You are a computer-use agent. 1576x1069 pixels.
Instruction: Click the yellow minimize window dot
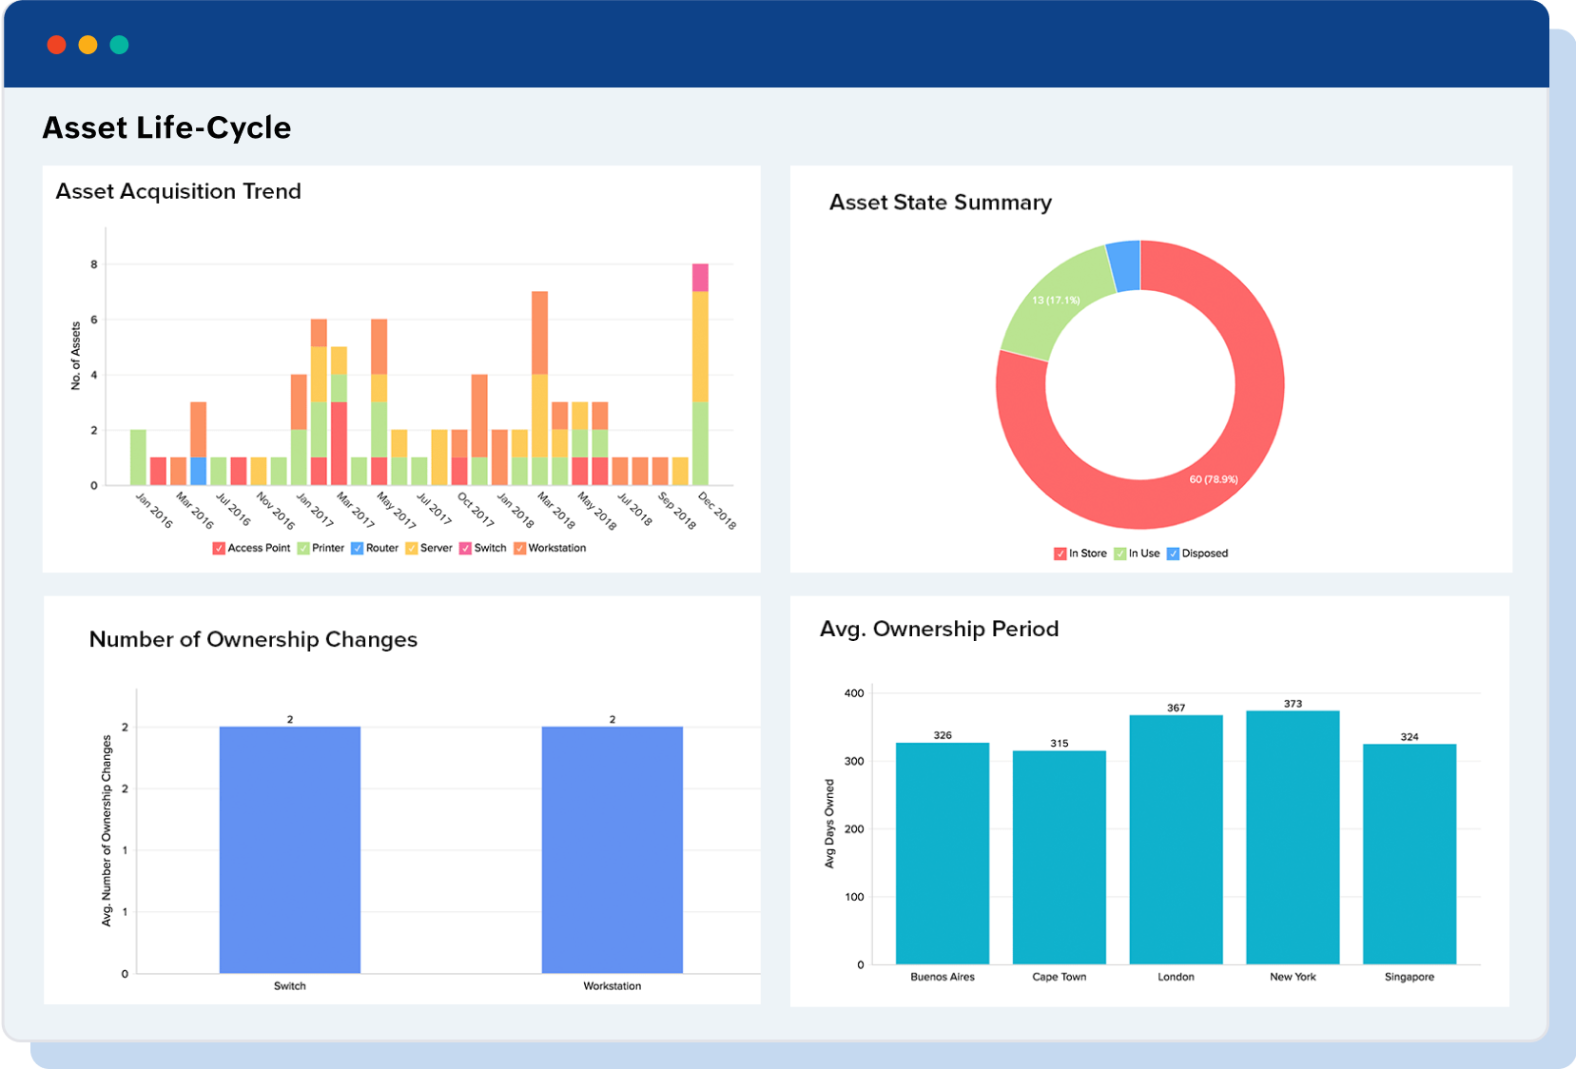[88, 45]
